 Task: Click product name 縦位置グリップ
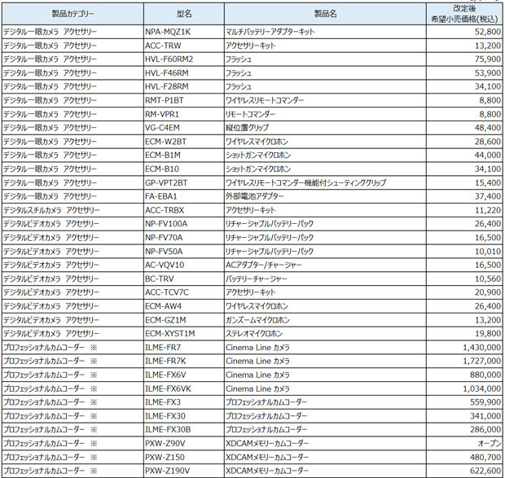pyautogui.click(x=247, y=128)
